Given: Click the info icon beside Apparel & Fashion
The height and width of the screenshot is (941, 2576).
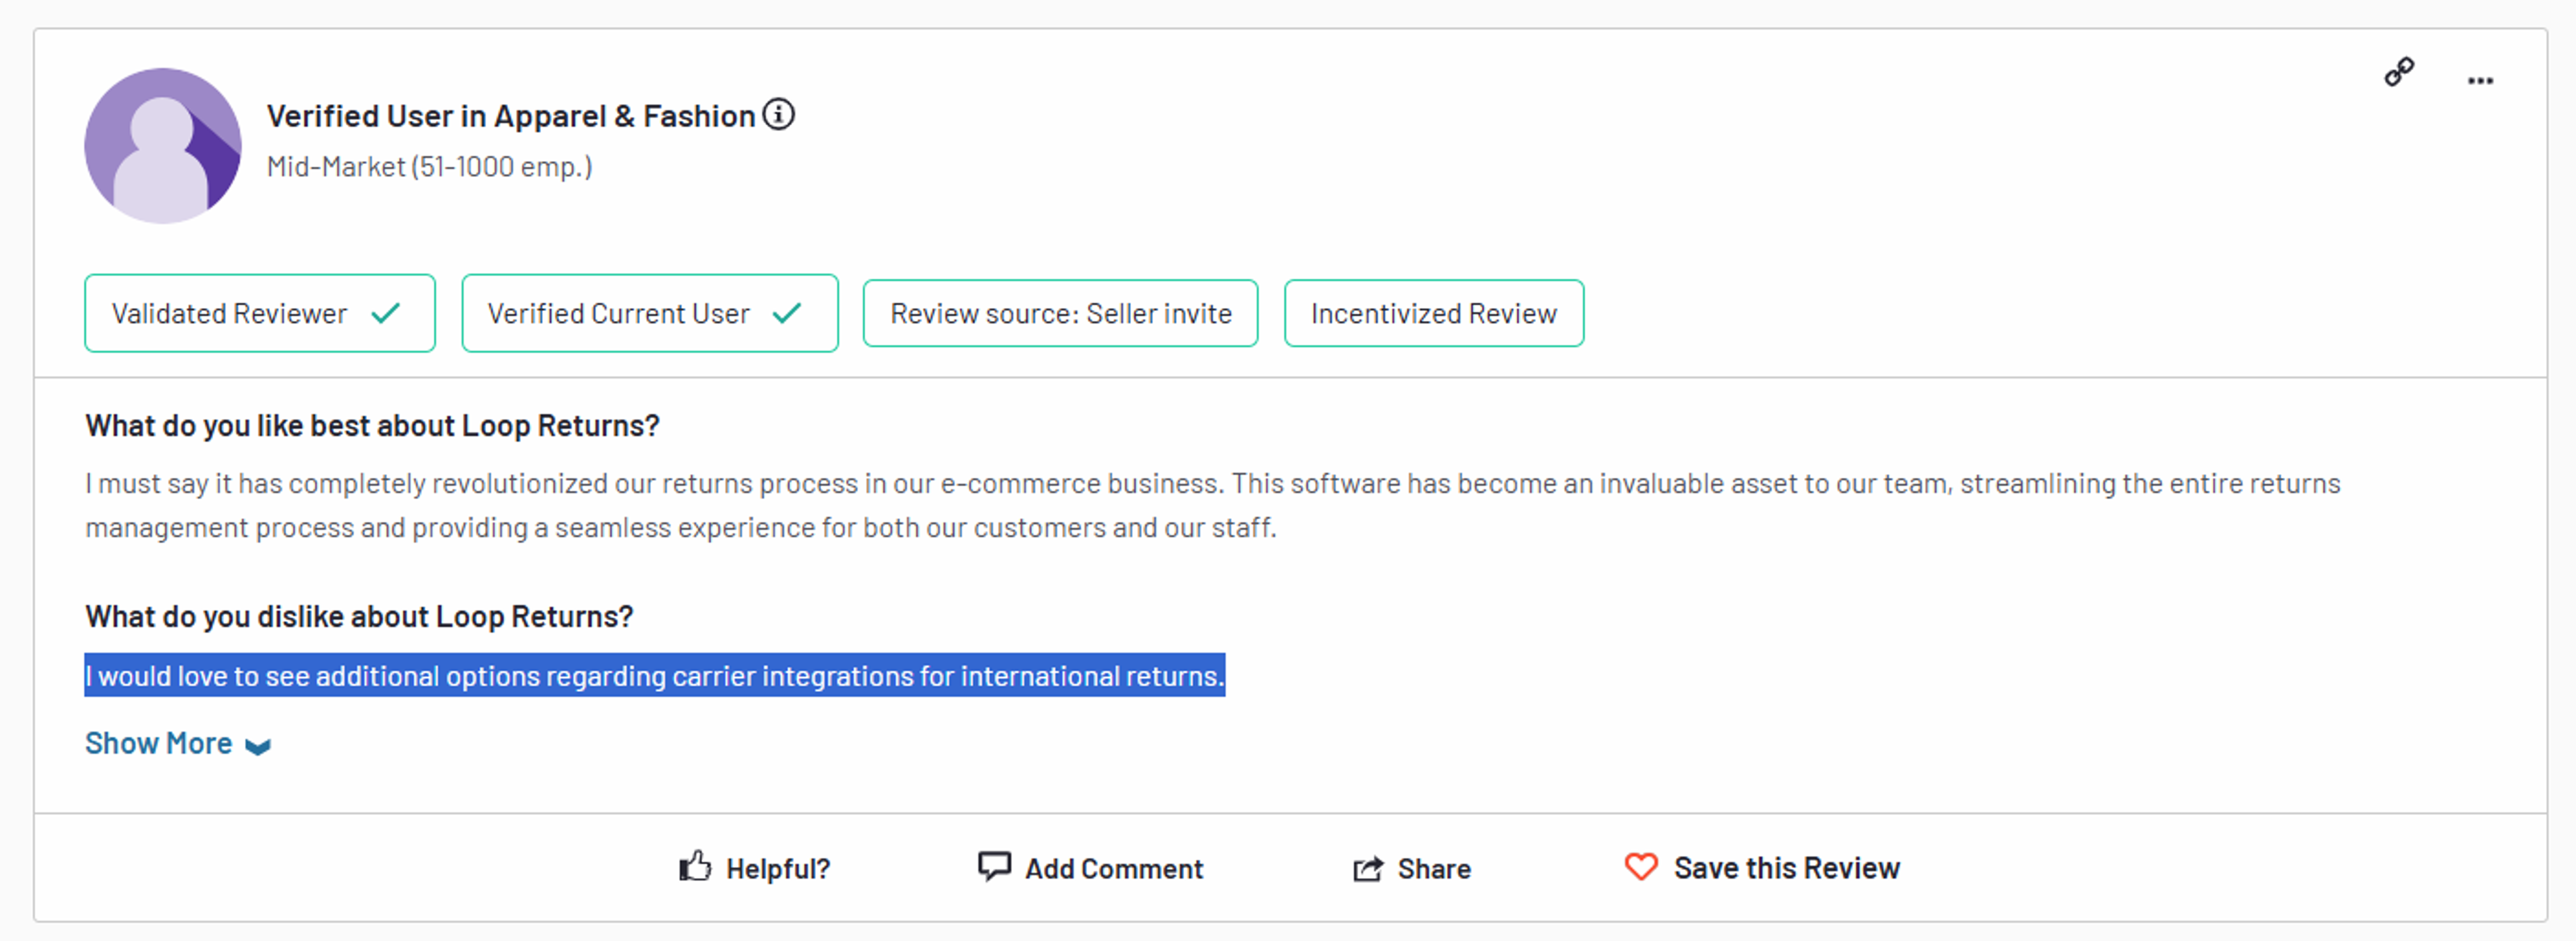Looking at the screenshot, I should pyautogui.click(x=778, y=115).
